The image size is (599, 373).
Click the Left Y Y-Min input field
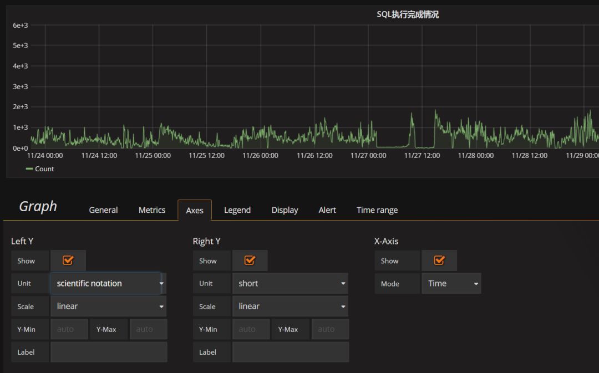[69, 329]
